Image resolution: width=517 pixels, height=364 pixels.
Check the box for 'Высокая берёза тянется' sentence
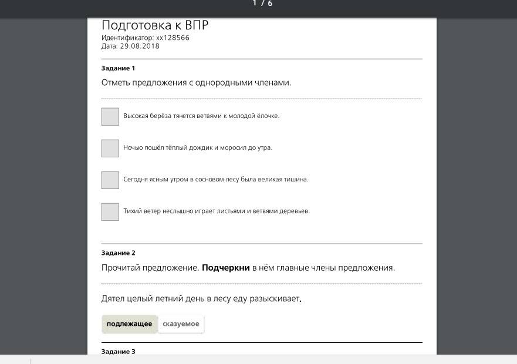(x=110, y=116)
